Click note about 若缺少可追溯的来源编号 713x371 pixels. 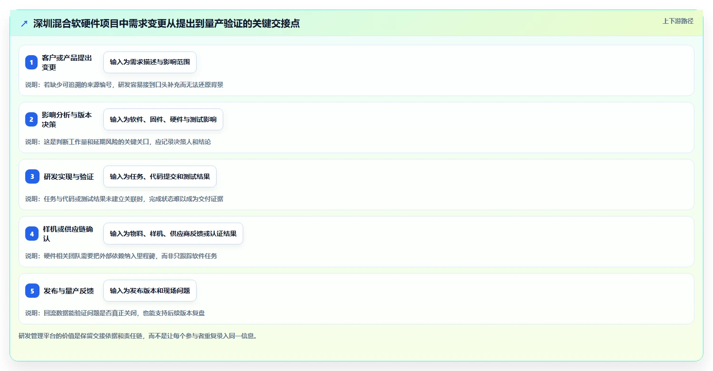(124, 85)
